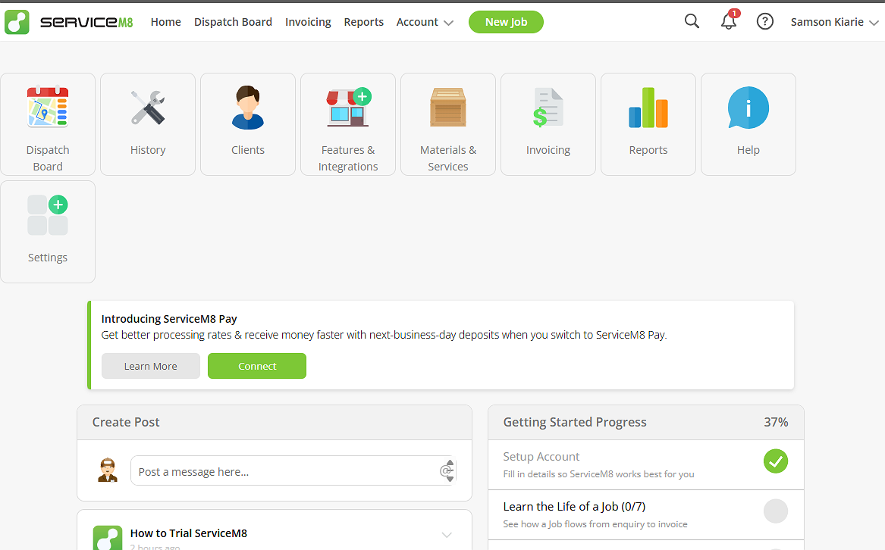This screenshot has width=885, height=550.
Task: Click the Introducing ServiceM8 Pay heading
Action: tap(169, 319)
